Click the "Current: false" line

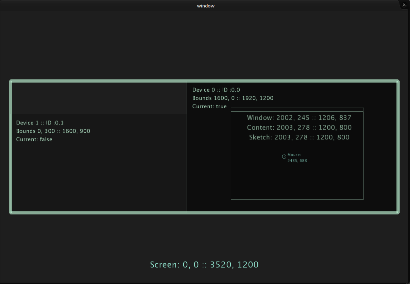[x=34, y=139]
